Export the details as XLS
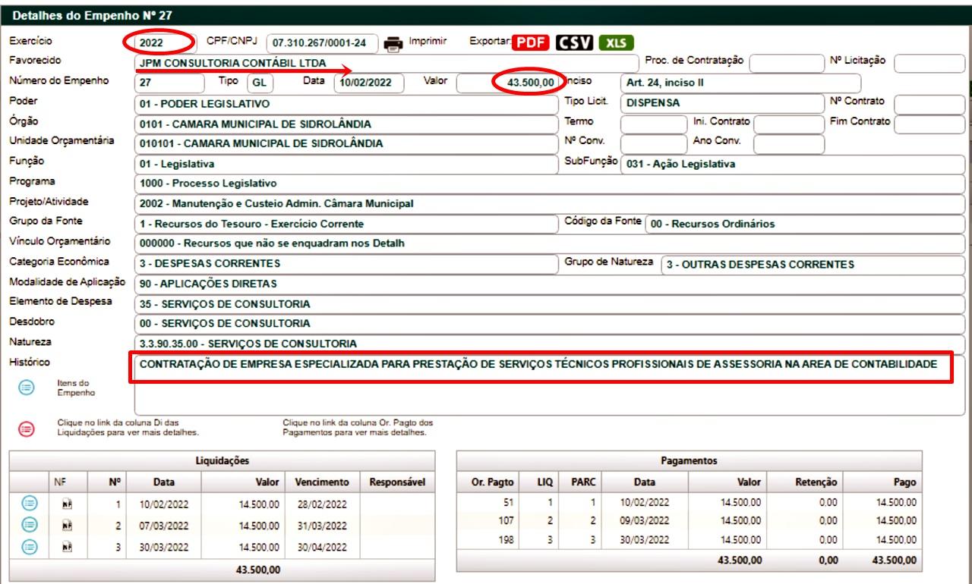 tap(616, 43)
